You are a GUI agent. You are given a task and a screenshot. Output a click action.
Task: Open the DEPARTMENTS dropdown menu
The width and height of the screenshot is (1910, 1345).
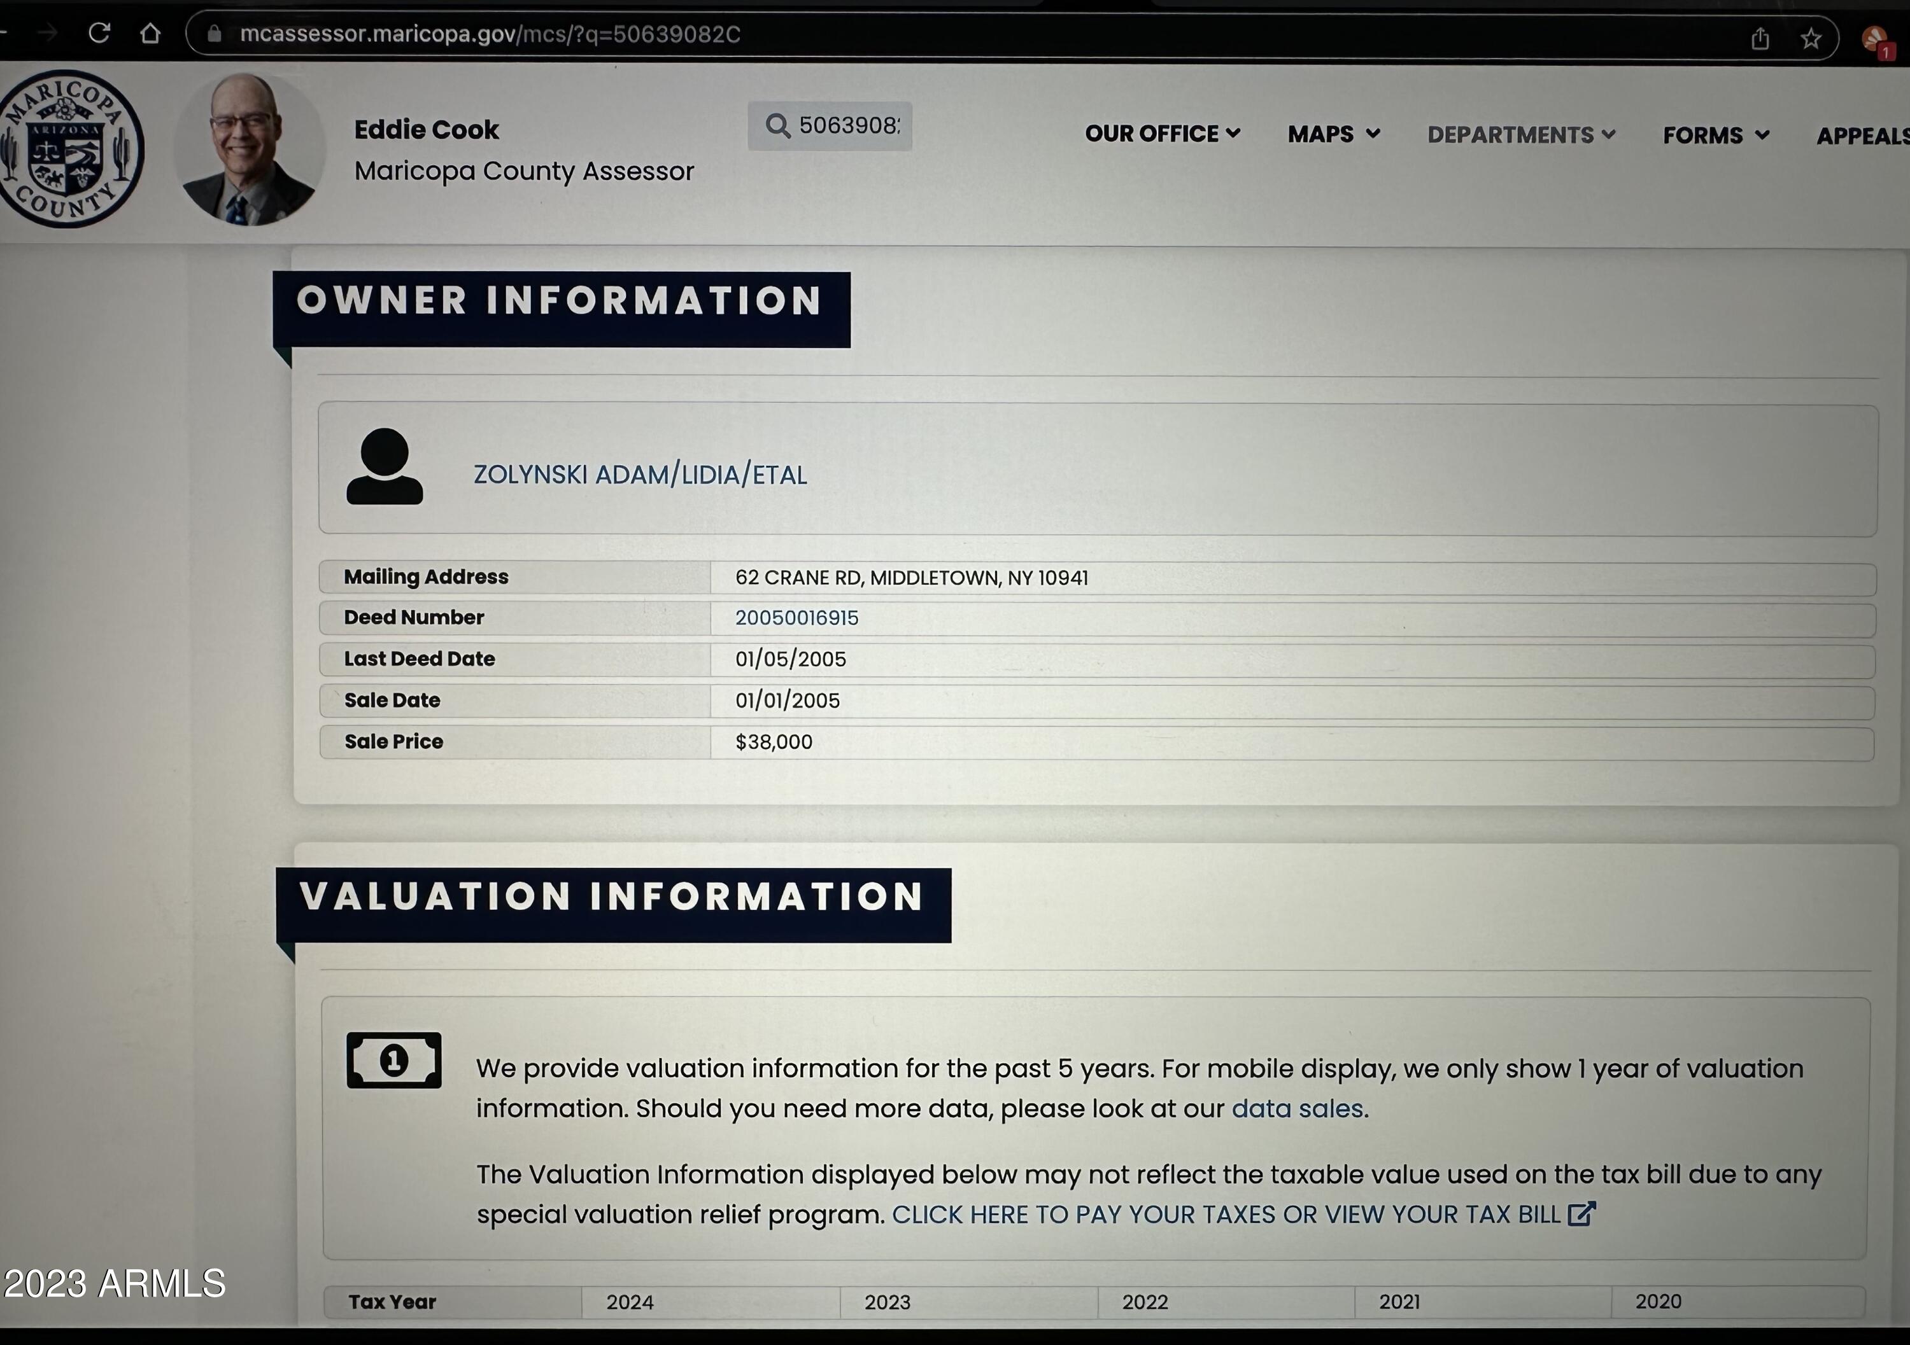pos(1522,135)
